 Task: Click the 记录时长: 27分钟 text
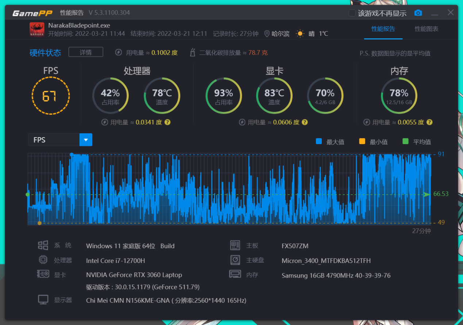pos(236,34)
